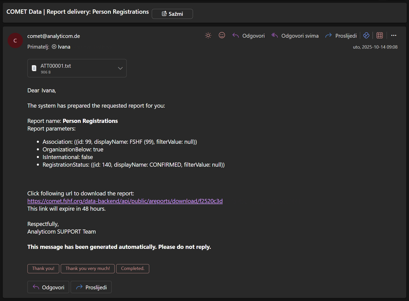Click the comet@analyticom.de sender address
Viewport: 409px width, 301px height.
(54, 36)
